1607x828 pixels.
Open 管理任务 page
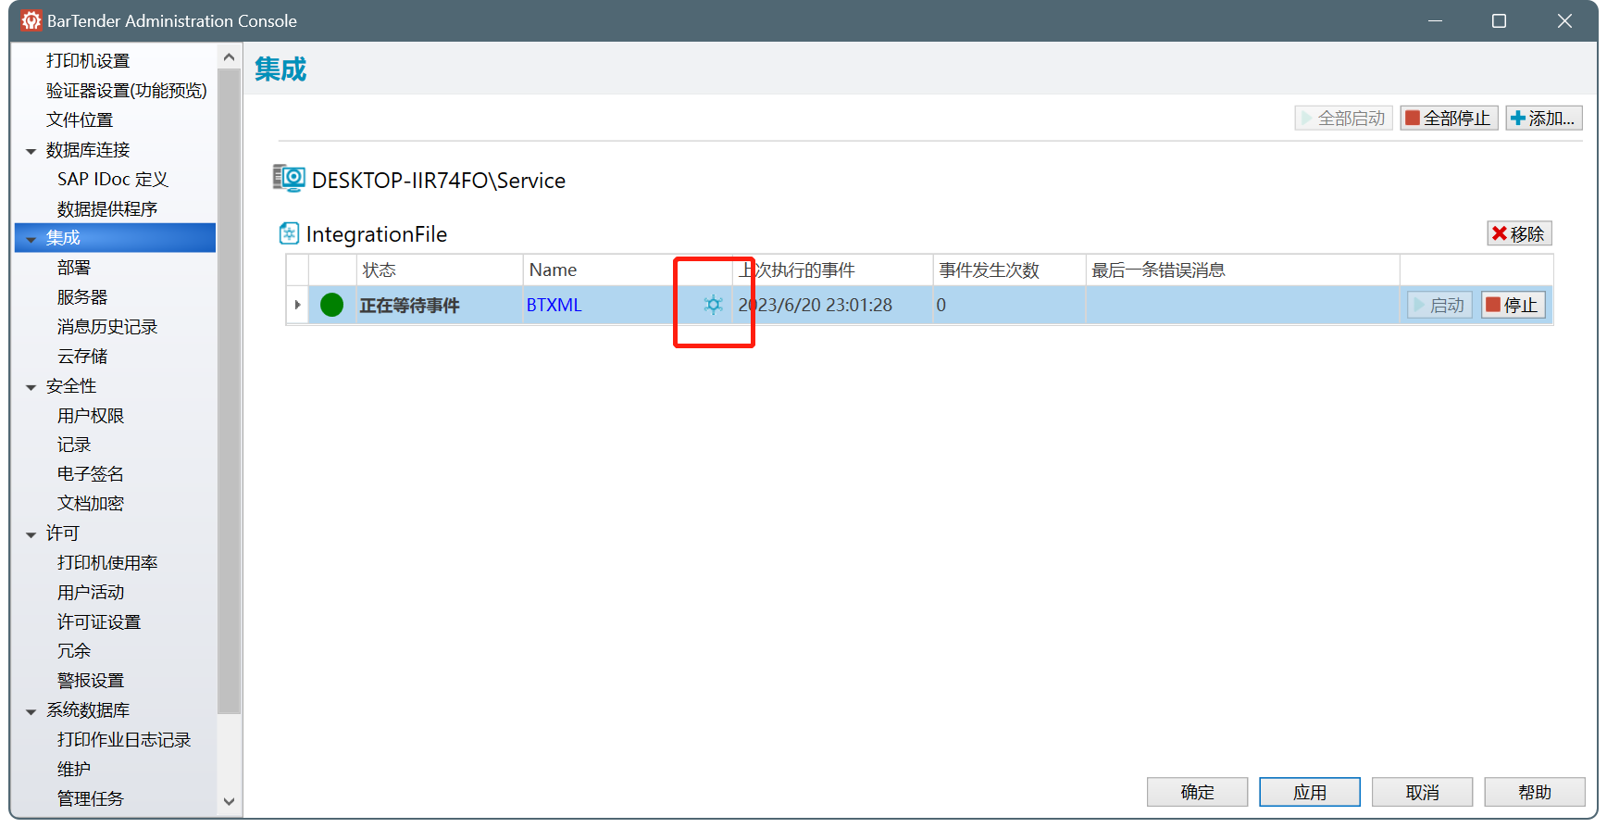91,798
